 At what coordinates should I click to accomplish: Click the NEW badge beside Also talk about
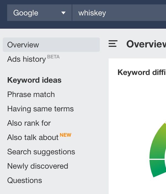[65, 135]
